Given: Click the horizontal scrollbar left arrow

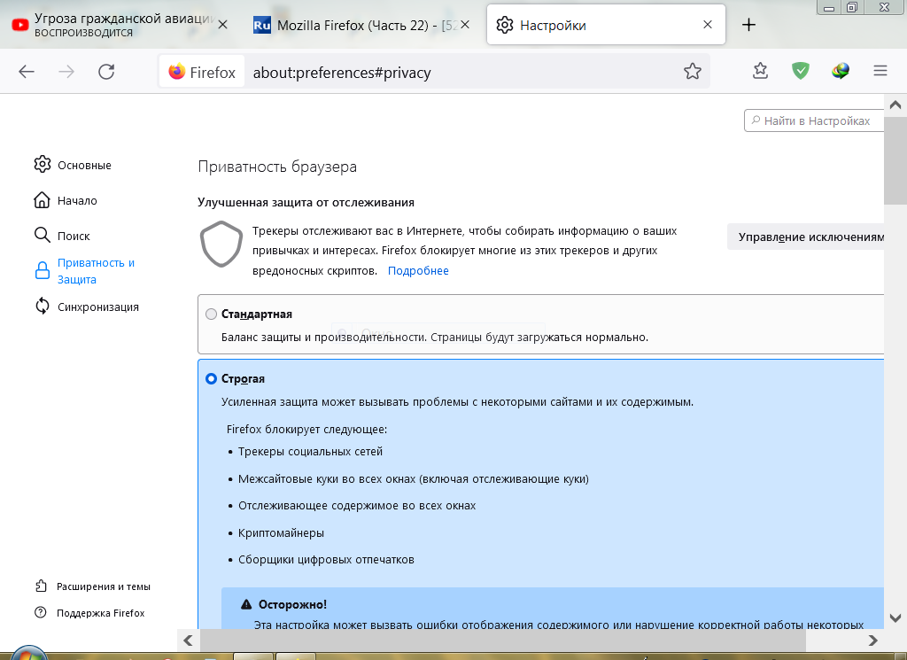Looking at the screenshot, I should pos(188,641).
